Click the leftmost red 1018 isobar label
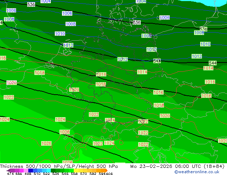This screenshot has height=175, width=227. coord(39,72)
